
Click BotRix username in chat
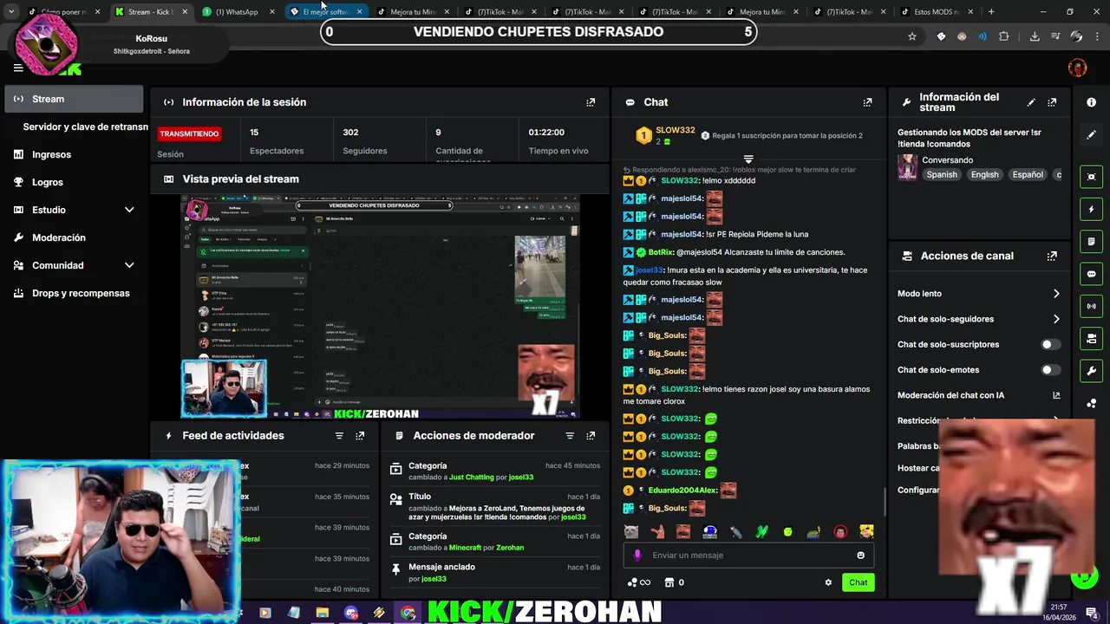(661, 252)
